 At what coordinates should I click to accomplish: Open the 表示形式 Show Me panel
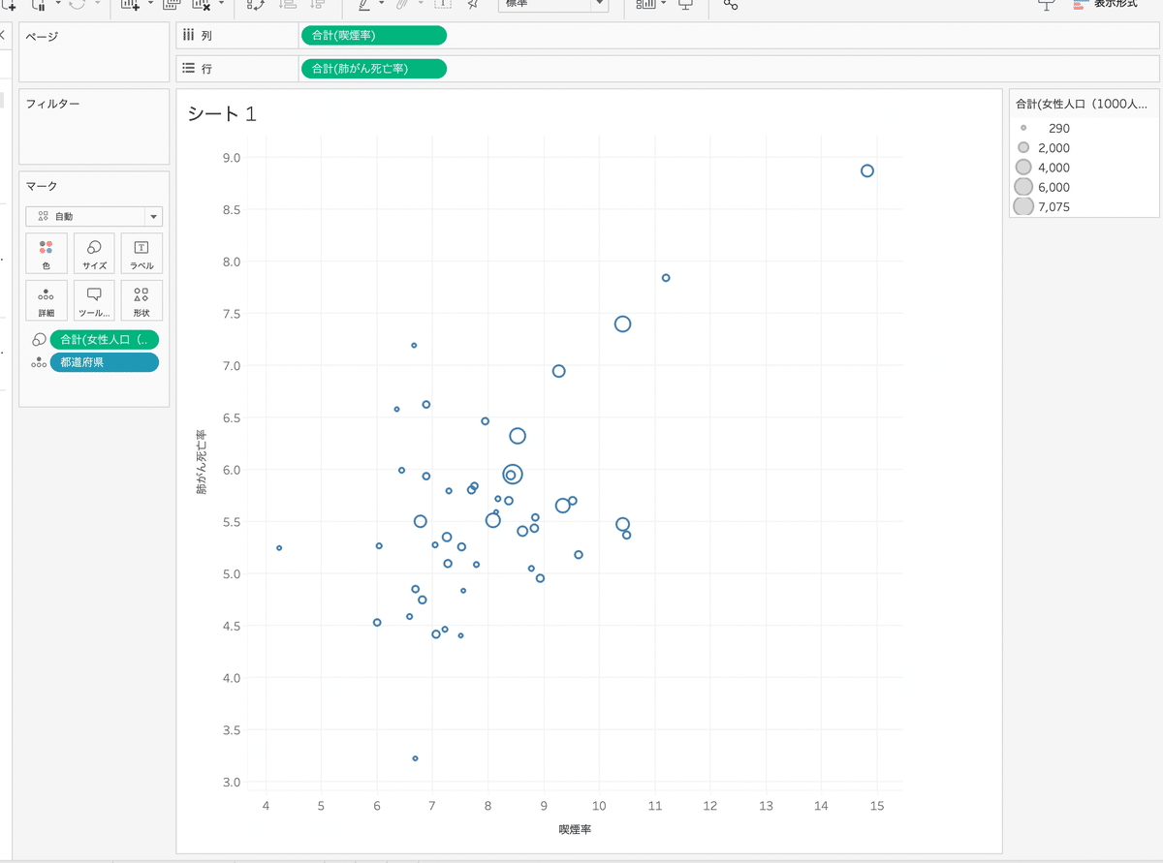tap(1105, 5)
